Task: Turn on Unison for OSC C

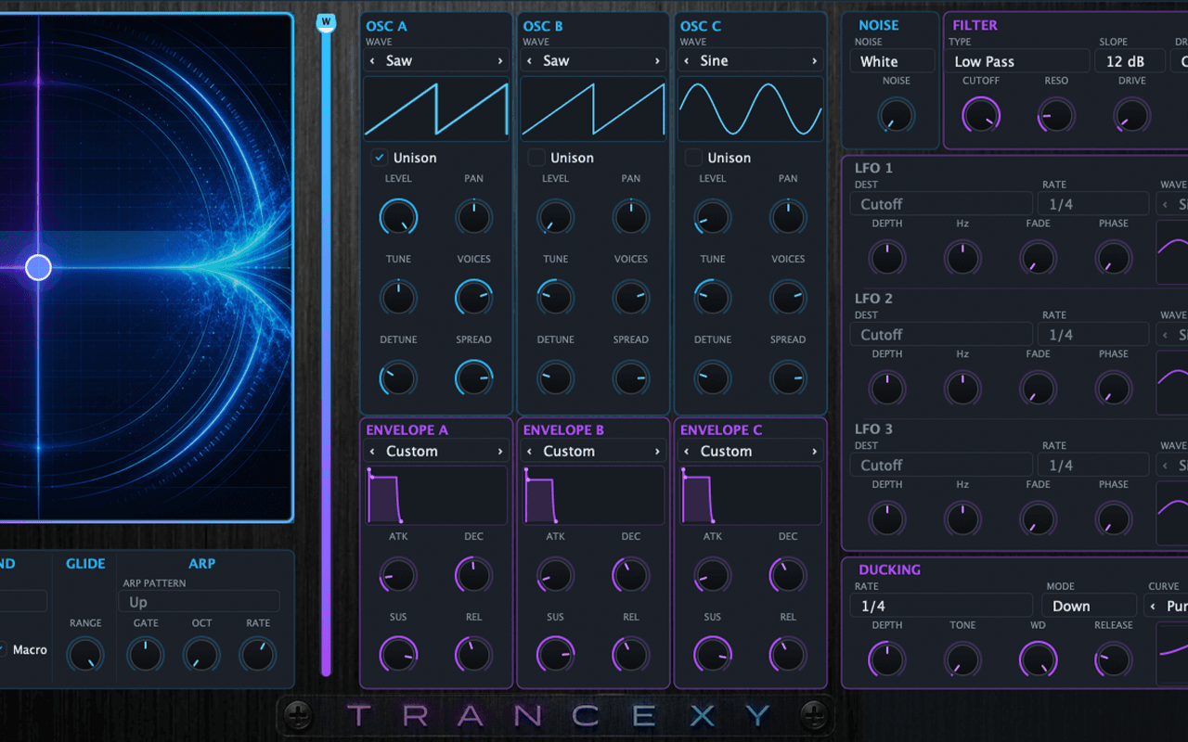Action: (693, 158)
